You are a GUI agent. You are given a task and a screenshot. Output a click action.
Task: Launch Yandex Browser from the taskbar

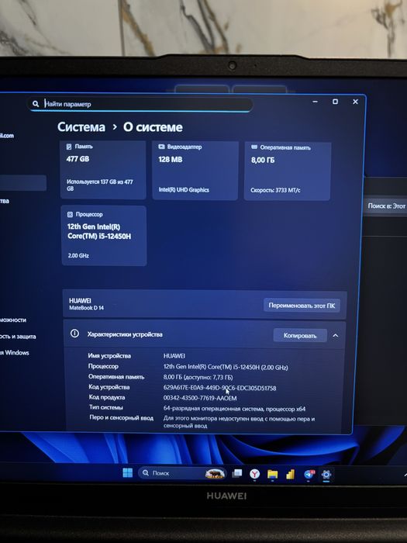pyautogui.click(x=255, y=474)
